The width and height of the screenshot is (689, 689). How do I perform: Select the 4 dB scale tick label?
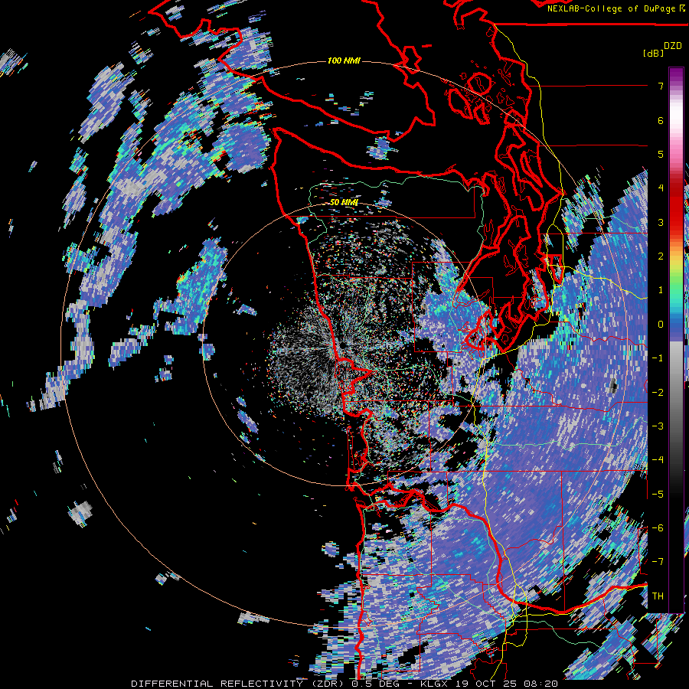(661, 188)
